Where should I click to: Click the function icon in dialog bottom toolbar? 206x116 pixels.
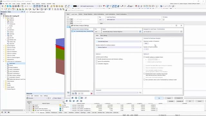tap(86, 98)
